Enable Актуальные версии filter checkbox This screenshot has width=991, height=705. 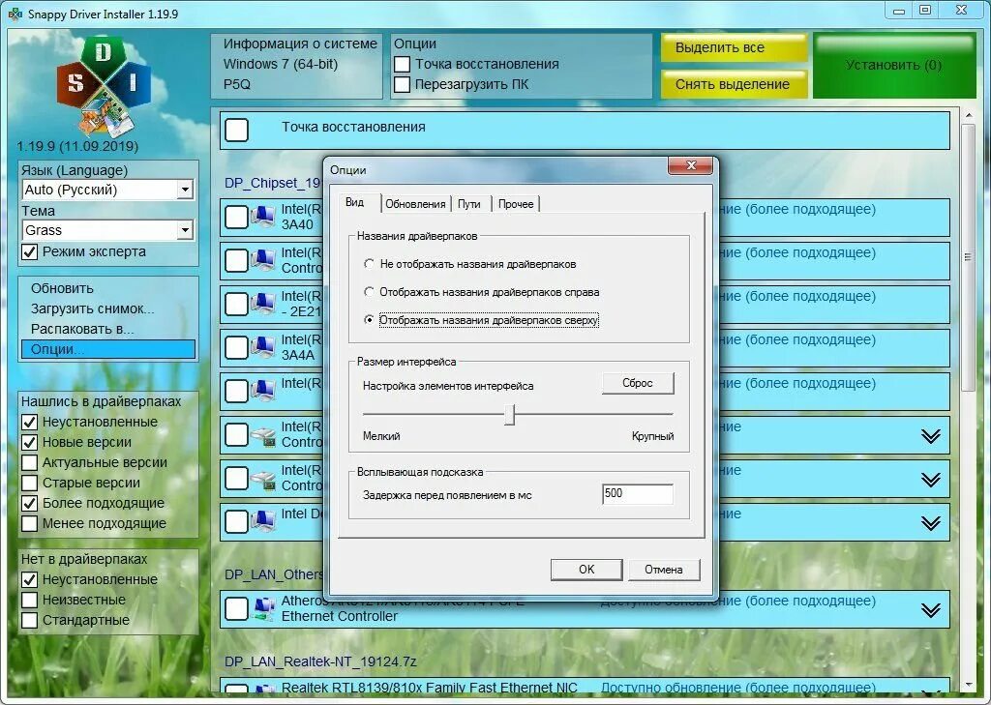coord(30,462)
